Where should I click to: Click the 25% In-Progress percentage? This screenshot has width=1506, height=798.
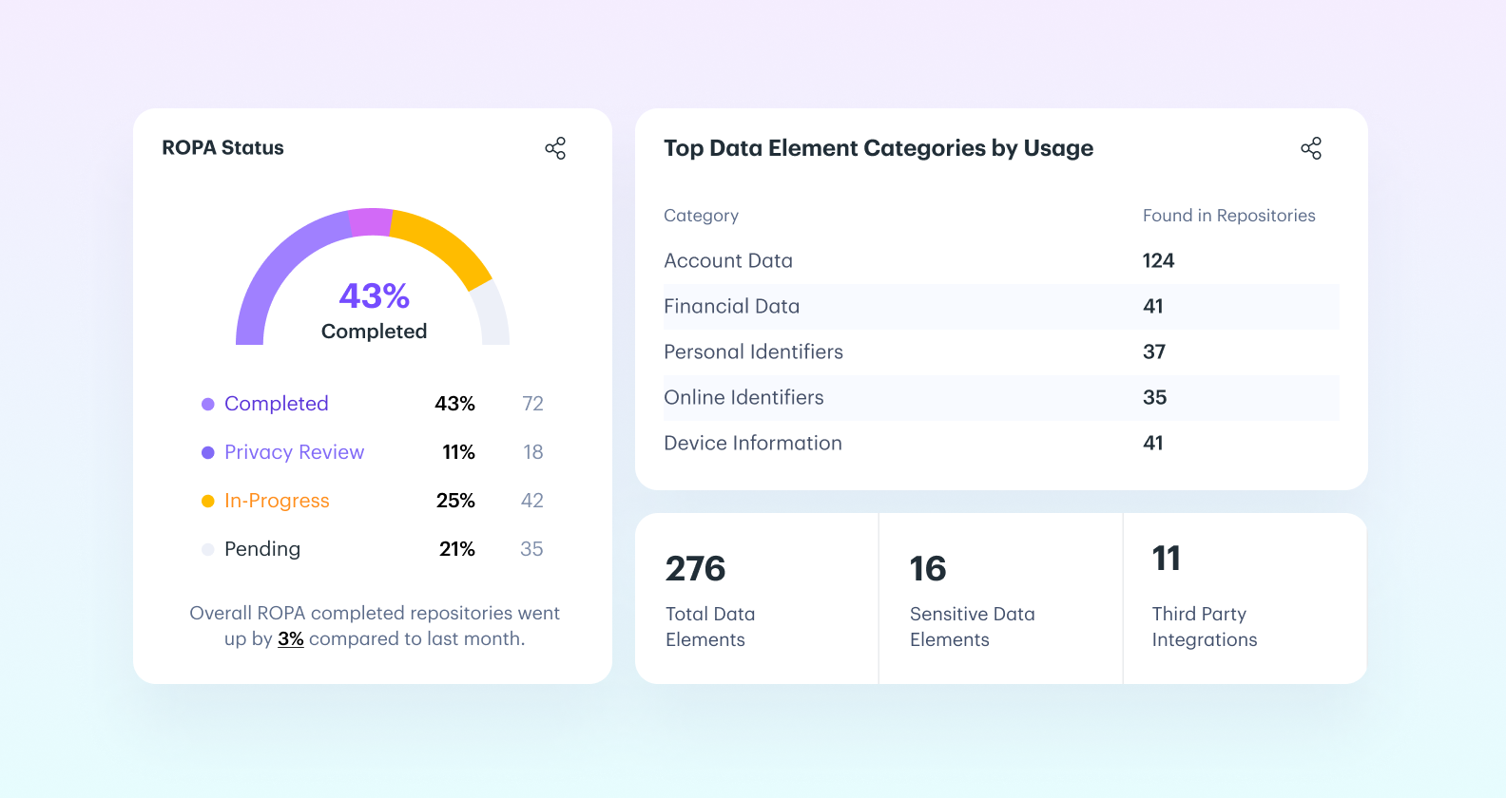pyautogui.click(x=456, y=501)
